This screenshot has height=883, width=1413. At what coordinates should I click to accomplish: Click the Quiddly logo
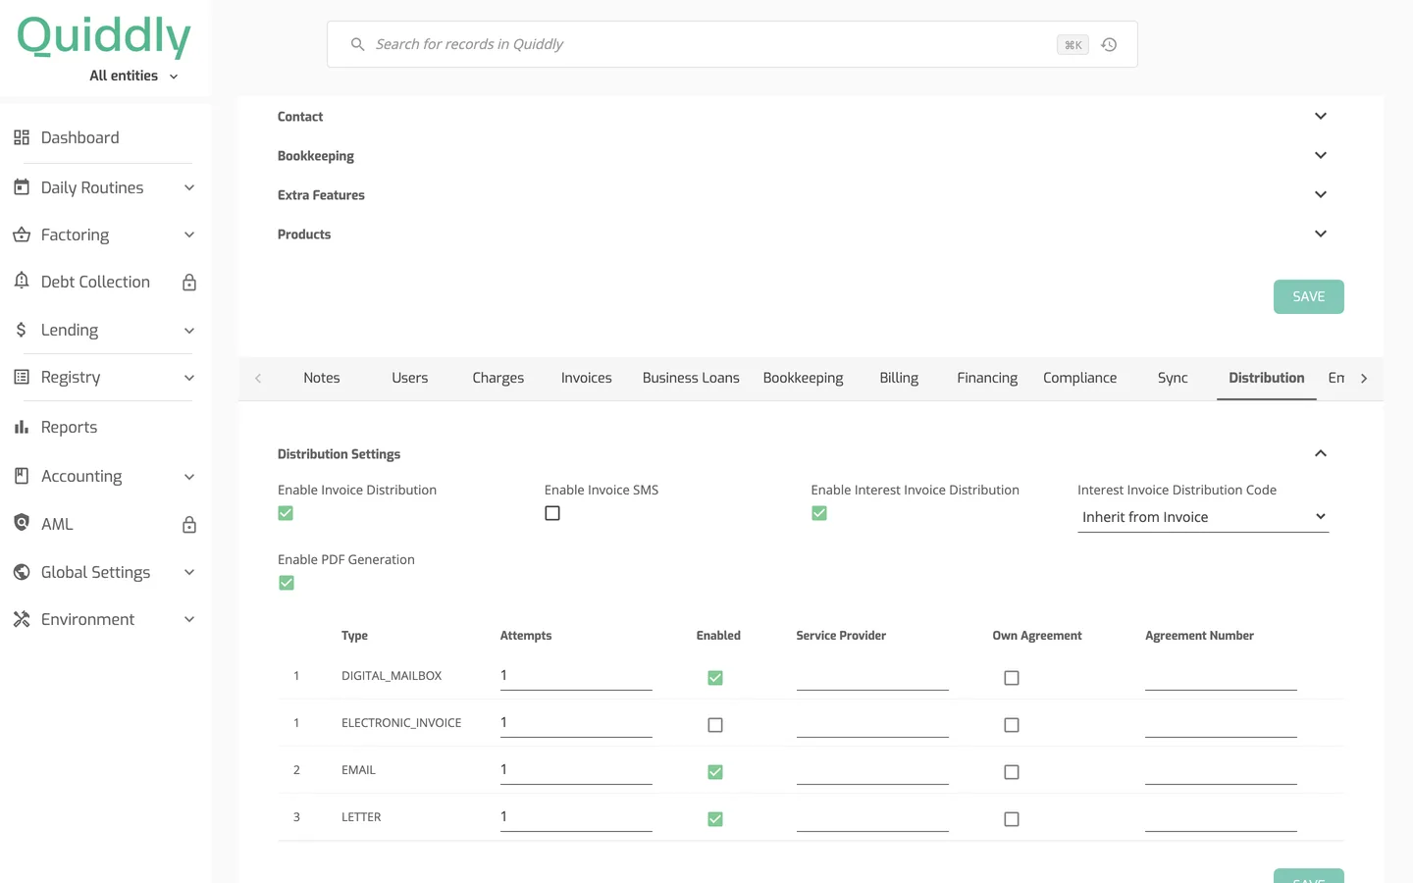pos(104,36)
